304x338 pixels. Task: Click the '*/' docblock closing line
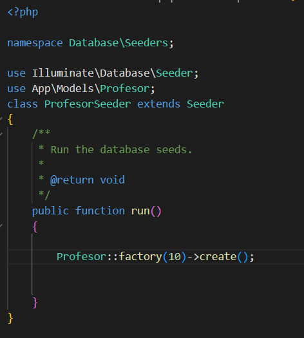click(x=44, y=195)
